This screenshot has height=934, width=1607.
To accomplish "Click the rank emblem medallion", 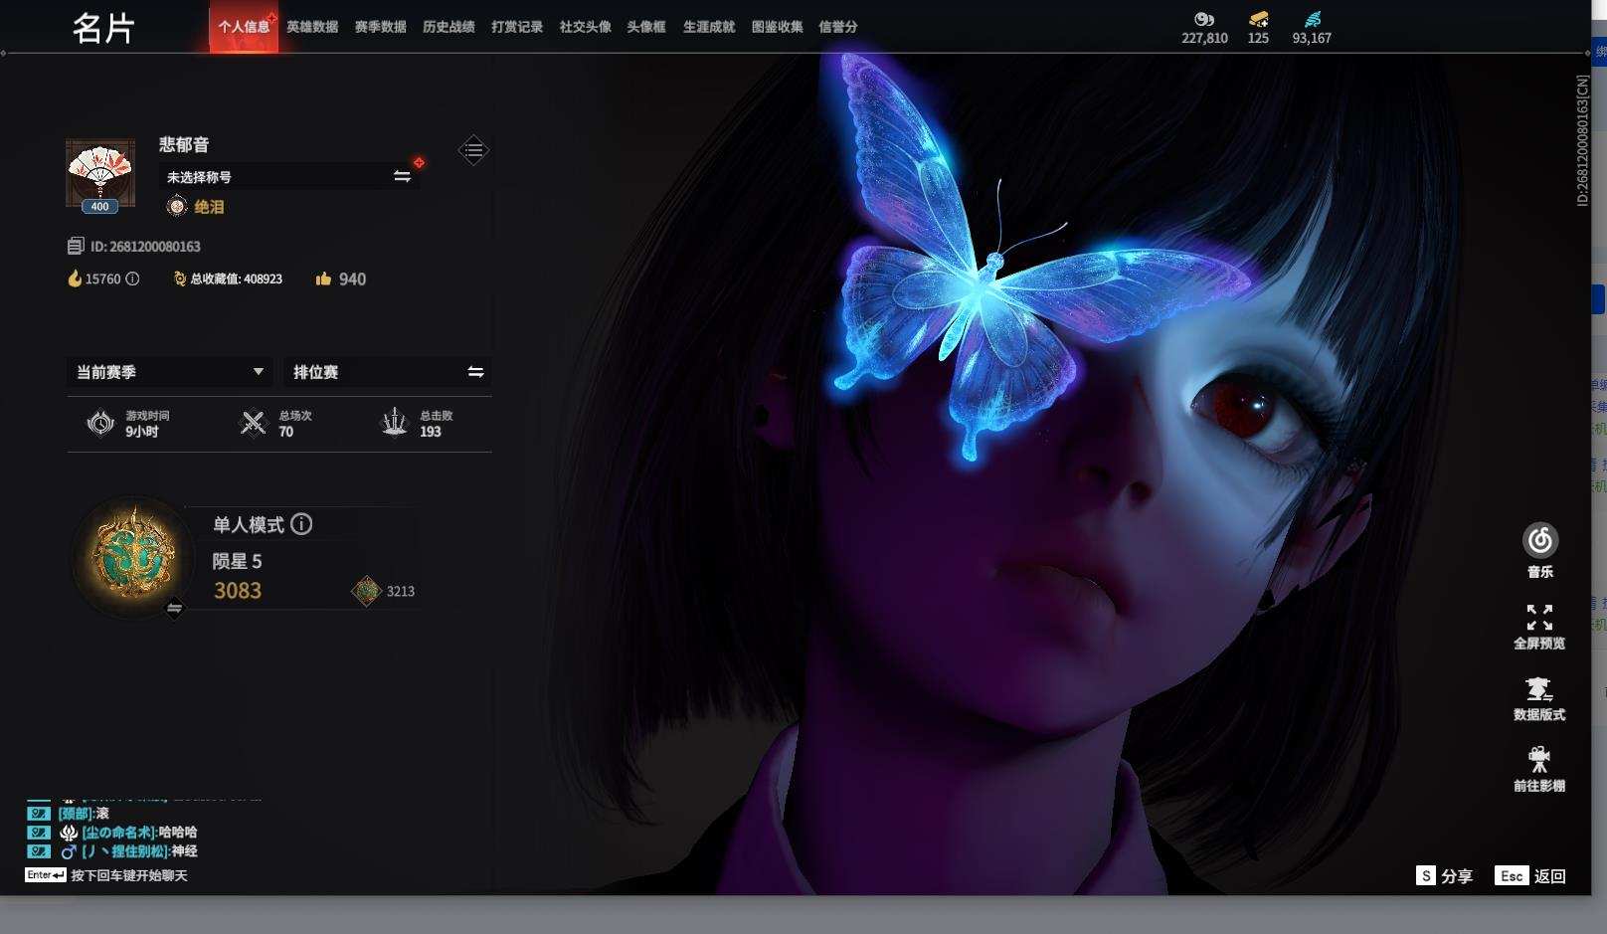I will [134, 555].
